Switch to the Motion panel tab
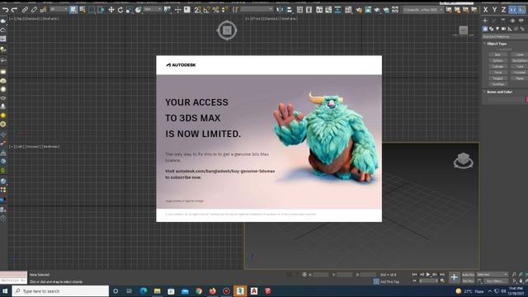 pyautogui.click(x=512, y=21)
